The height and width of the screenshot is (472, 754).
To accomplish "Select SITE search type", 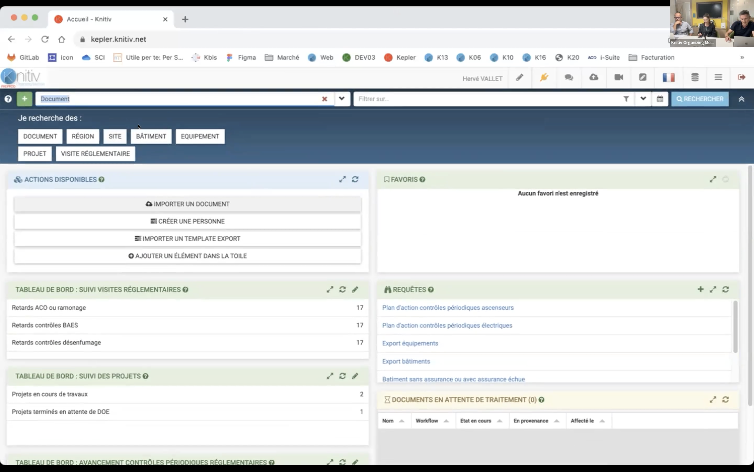I will [x=115, y=136].
